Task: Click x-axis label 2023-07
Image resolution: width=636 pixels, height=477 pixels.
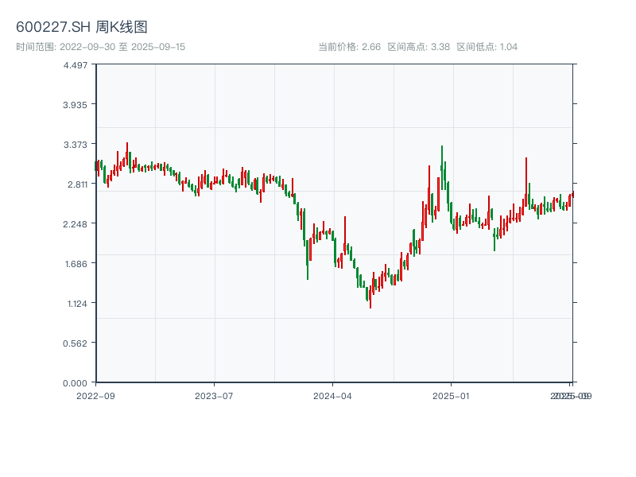Action: tap(214, 396)
